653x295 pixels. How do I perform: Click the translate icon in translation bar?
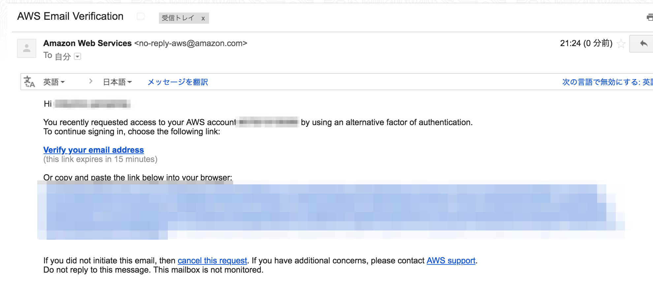click(x=29, y=82)
